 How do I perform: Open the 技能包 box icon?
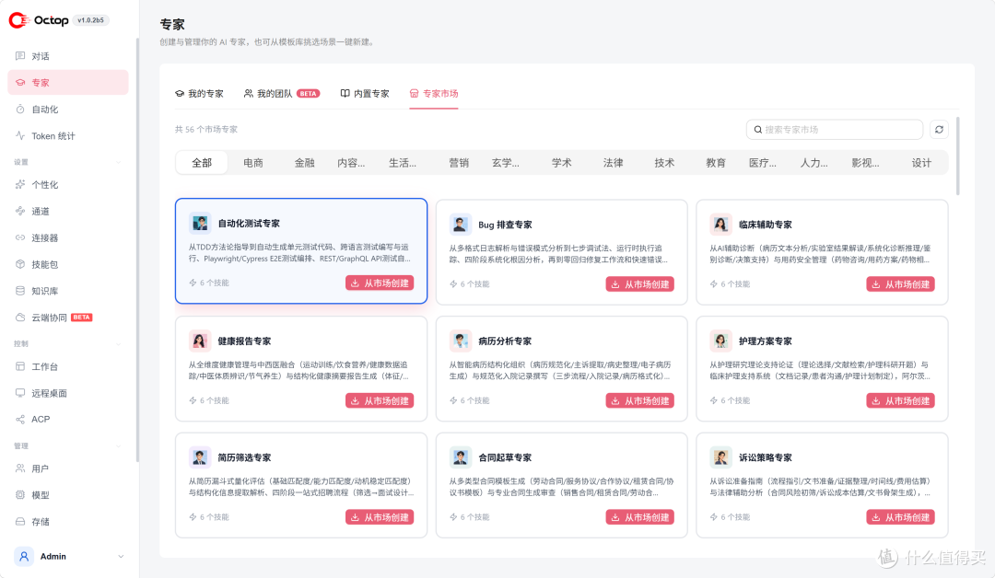20,264
